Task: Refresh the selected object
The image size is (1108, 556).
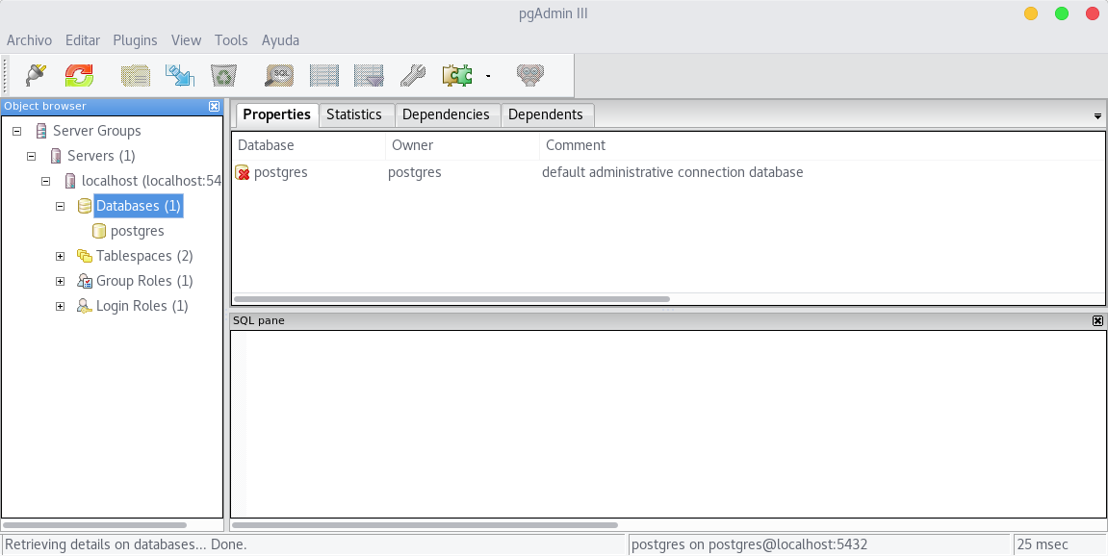Action: tap(79, 74)
